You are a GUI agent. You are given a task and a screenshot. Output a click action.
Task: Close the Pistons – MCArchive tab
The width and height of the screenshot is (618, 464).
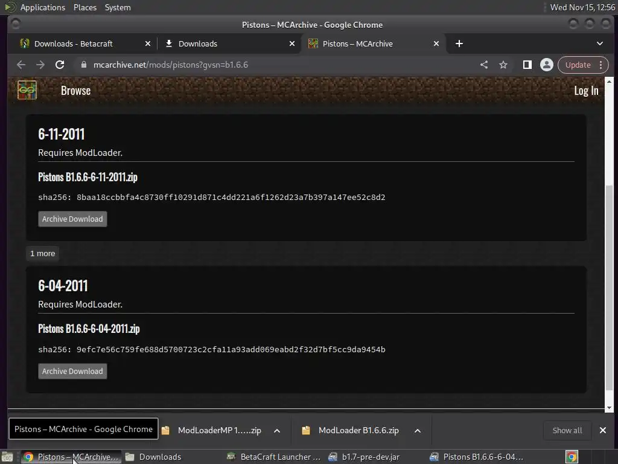coord(436,43)
